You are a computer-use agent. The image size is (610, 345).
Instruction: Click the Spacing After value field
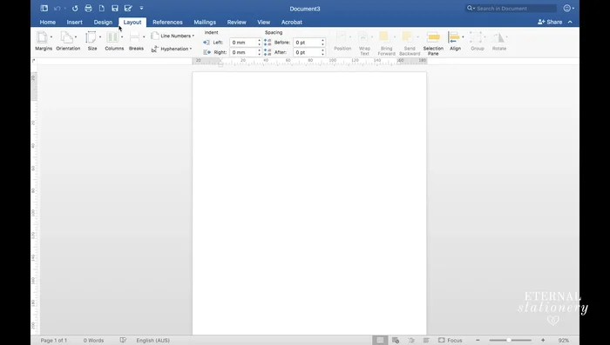pyautogui.click(x=307, y=52)
